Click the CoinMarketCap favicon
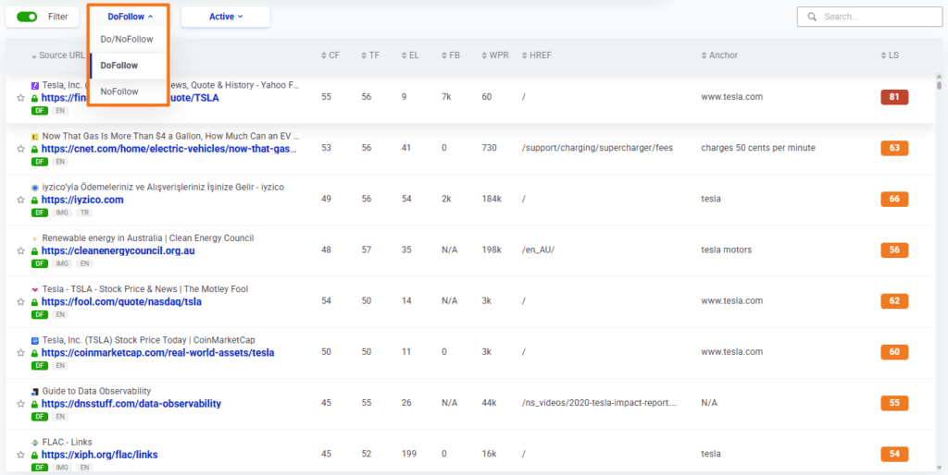The width and height of the screenshot is (948, 475). coord(35,340)
